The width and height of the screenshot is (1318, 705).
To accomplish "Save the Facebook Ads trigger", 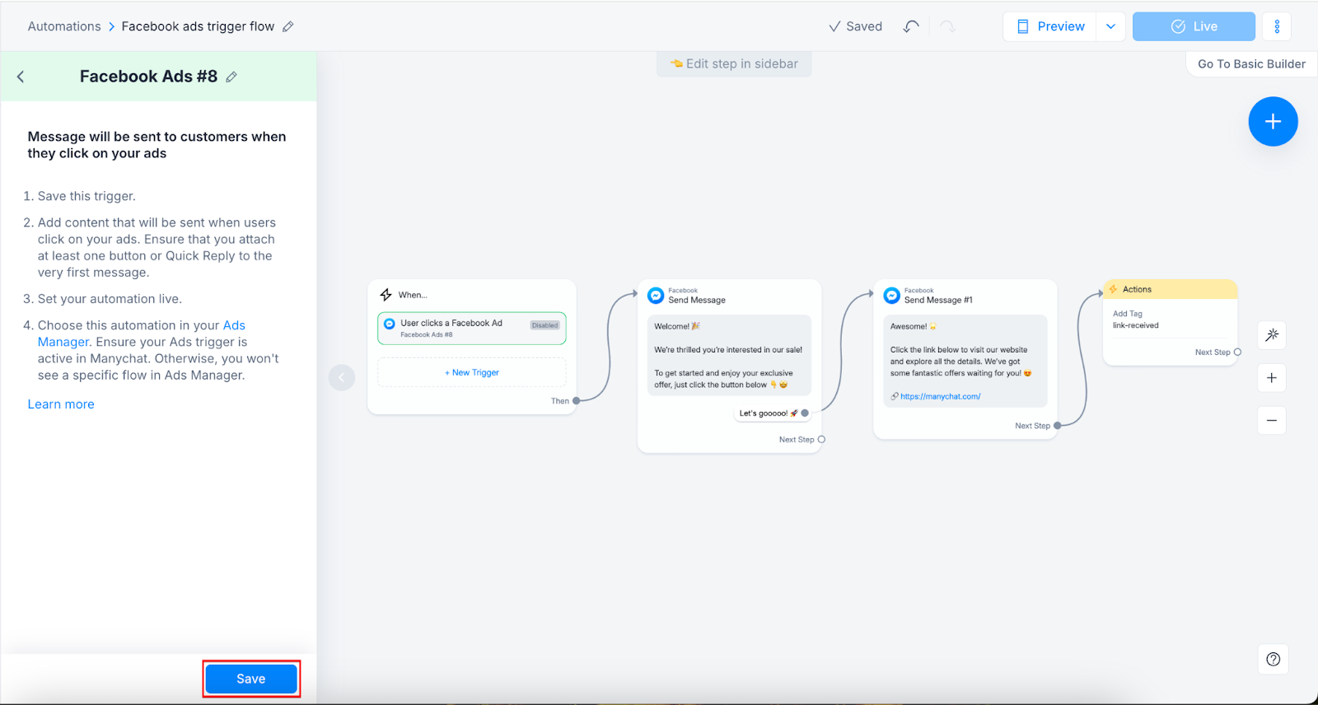I will click(251, 679).
